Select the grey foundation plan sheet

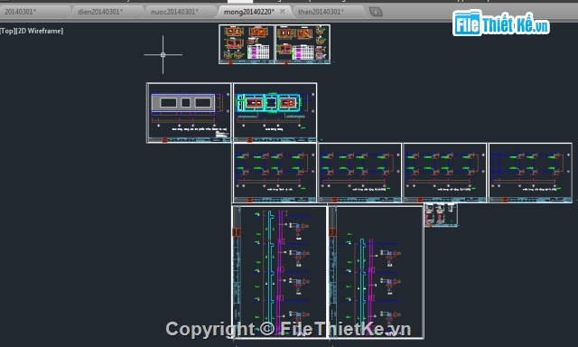click(189, 113)
